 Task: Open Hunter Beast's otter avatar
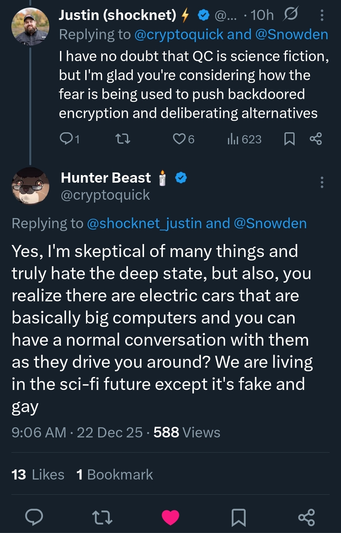tap(30, 186)
